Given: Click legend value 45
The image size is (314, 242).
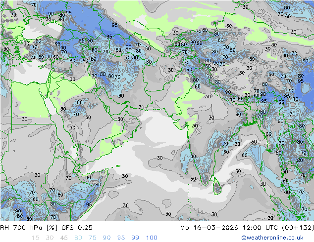Looking at the screenshot, I should point(64,238).
